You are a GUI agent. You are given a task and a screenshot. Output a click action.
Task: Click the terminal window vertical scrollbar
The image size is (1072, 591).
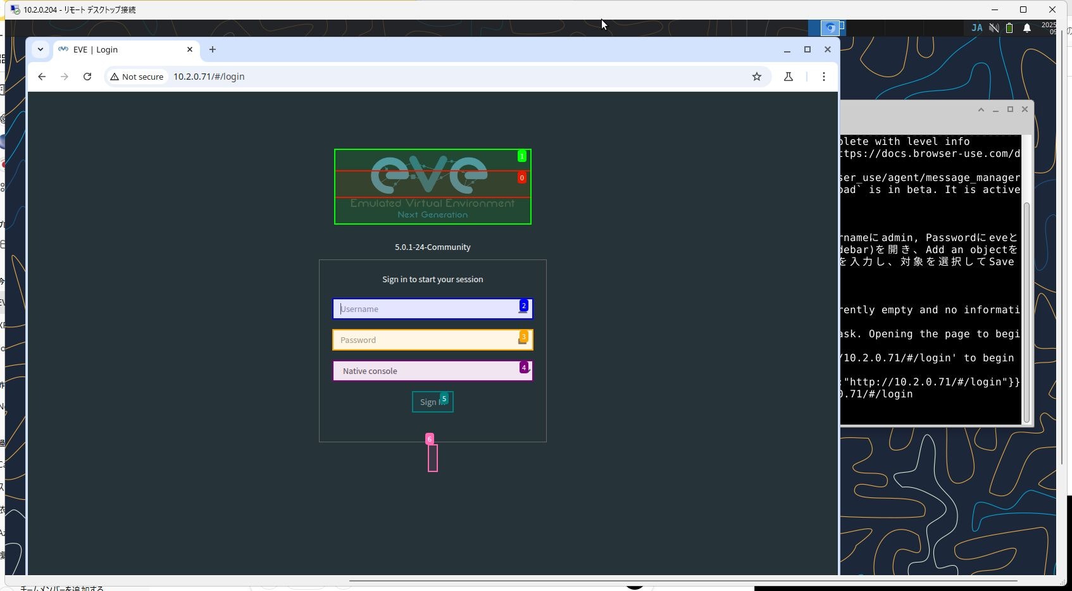(1026, 312)
